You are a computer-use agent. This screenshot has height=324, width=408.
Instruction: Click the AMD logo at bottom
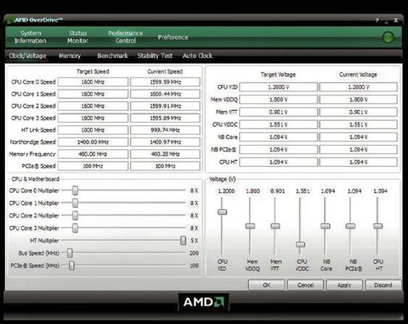point(204,302)
